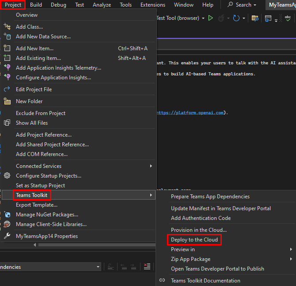Viewport: 296px width, 286px height.
Task: Click the folder search toolbar icon
Action: [x=255, y=18]
